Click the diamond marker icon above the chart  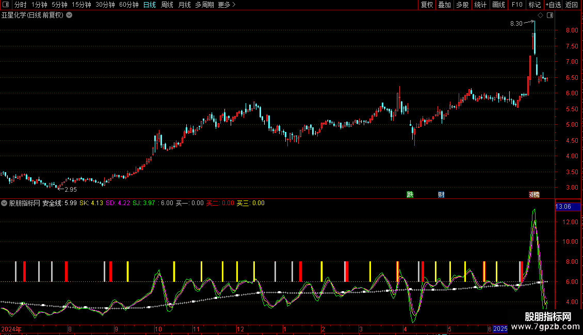pyautogui.click(x=540, y=15)
